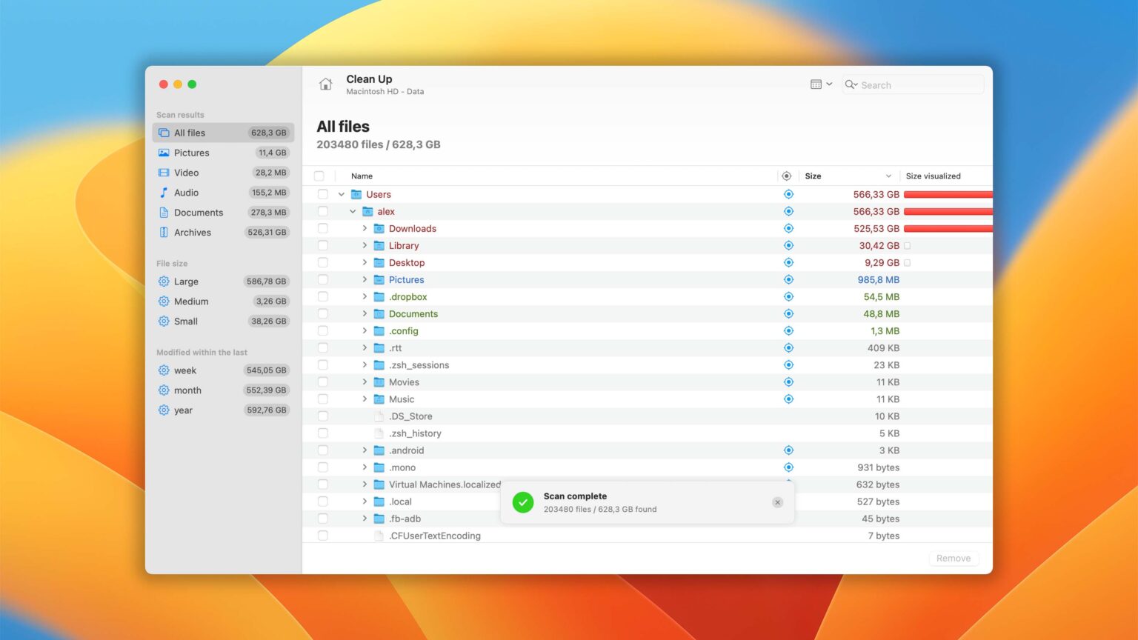The width and height of the screenshot is (1138, 640).
Task: Click the Video camera icon in sidebar
Action: coord(163,173)
